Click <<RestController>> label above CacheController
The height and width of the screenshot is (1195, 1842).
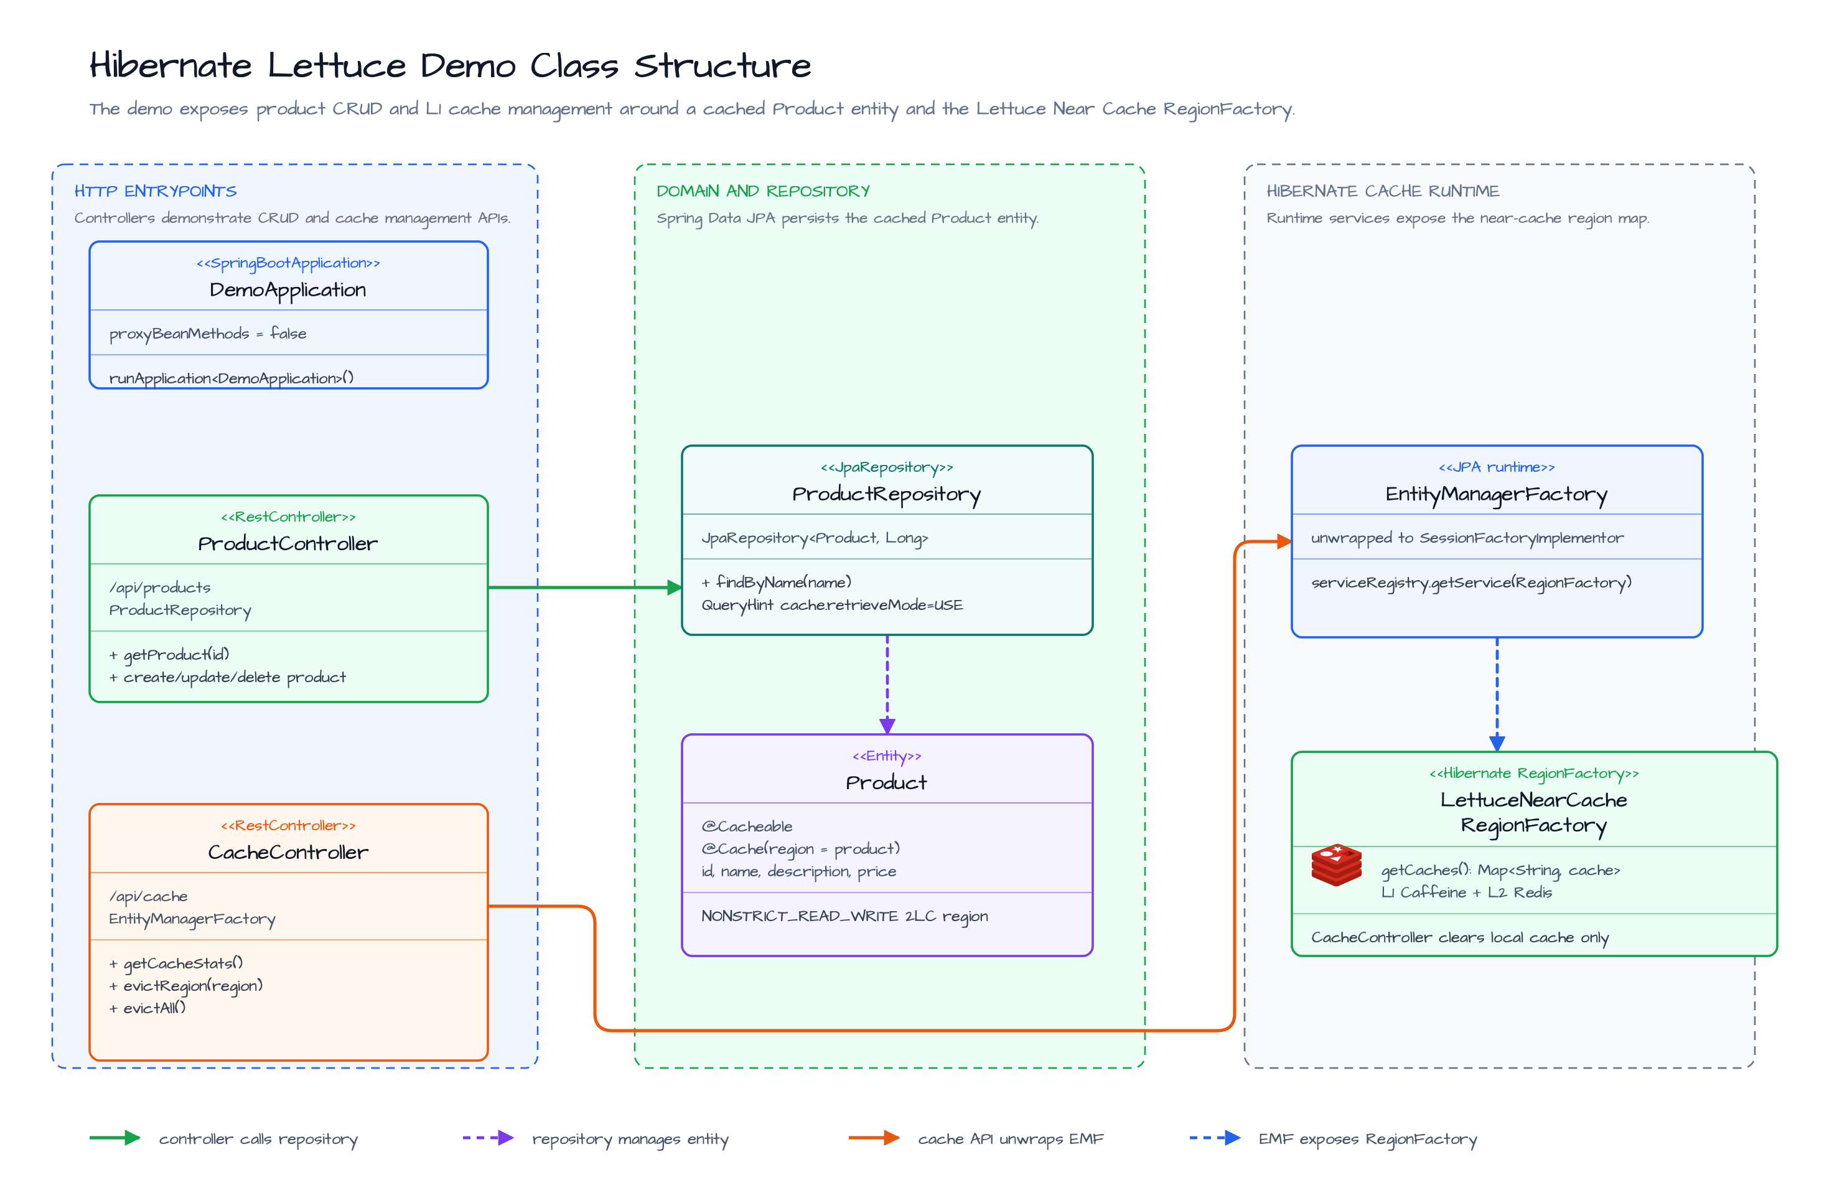(288, 826)
